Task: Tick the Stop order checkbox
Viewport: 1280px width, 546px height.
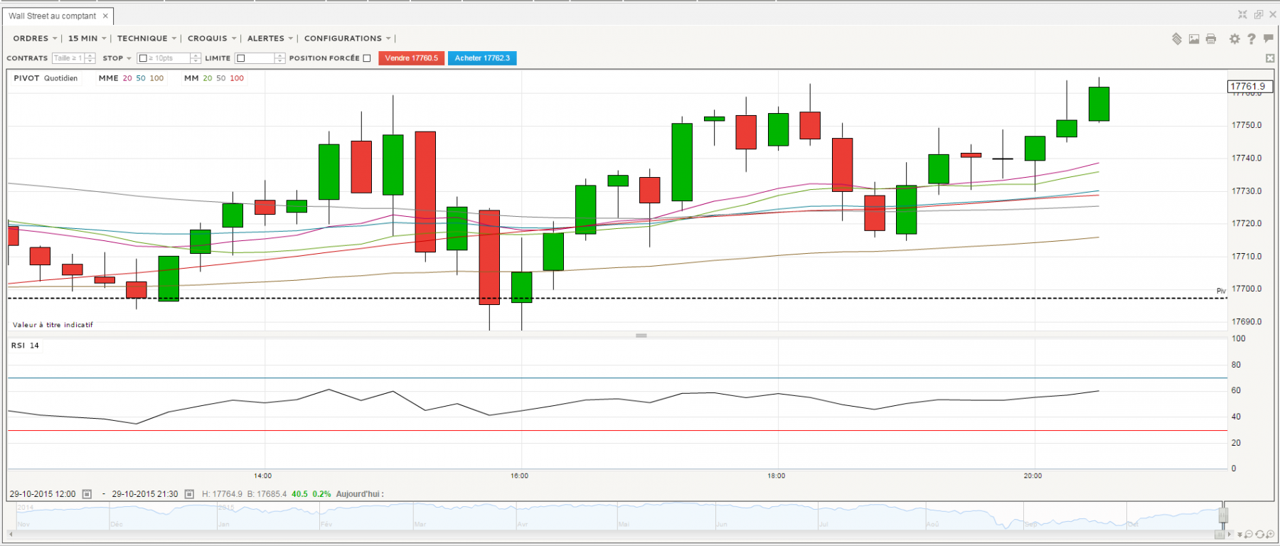Action: pyautogui.click(x=143, y=58)
